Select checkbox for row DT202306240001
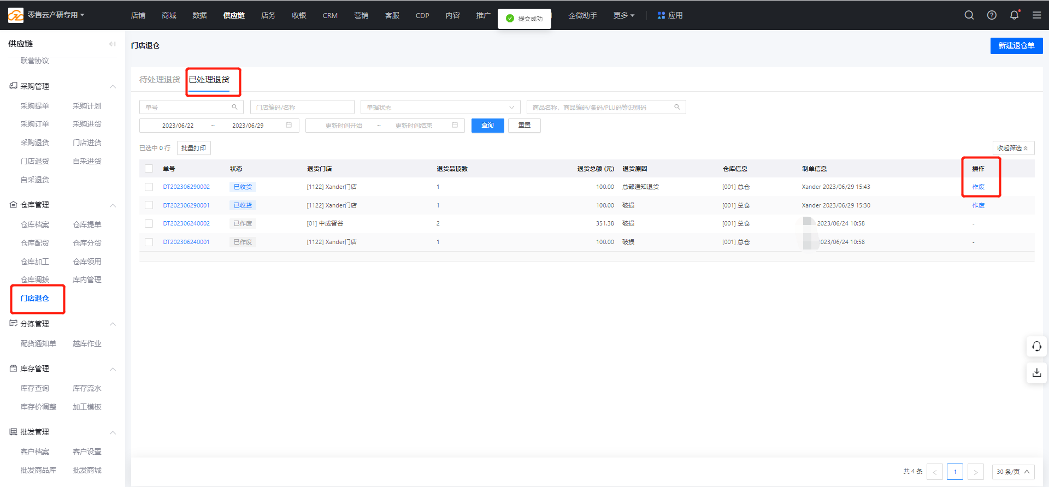This screenshot has width=1049, height=487. 149,242
